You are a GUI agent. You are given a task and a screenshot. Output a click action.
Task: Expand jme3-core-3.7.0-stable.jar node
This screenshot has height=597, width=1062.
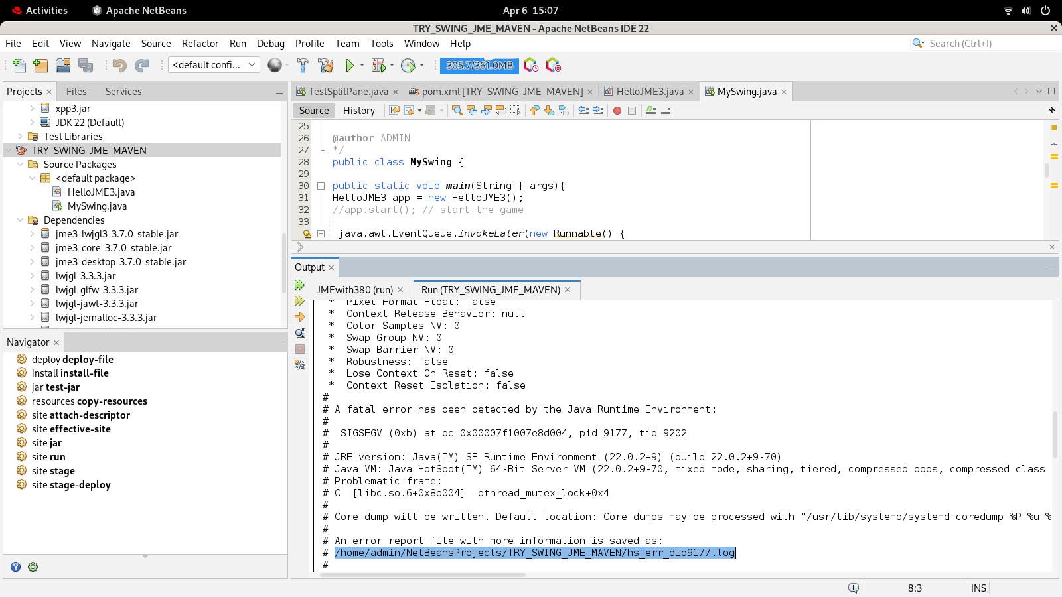(x=33, y=248)
